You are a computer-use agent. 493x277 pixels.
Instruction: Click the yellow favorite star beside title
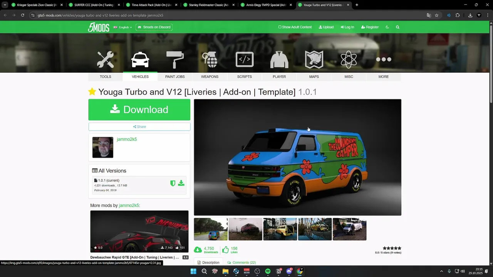[92, 92]
